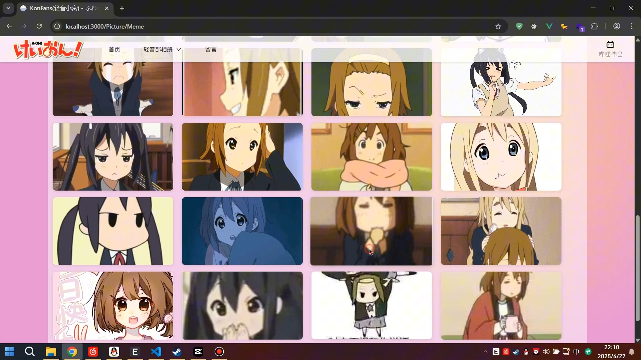641x360 pixels.
Task: Open Visual Studio Code from taskbar
Action: click(156, 352)
